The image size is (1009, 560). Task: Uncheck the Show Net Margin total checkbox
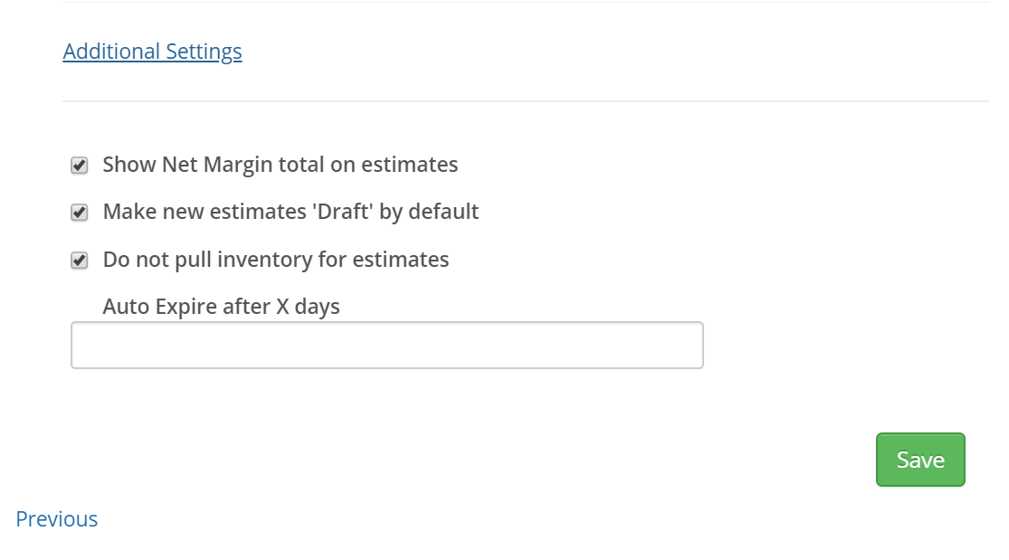click(80, 166)
